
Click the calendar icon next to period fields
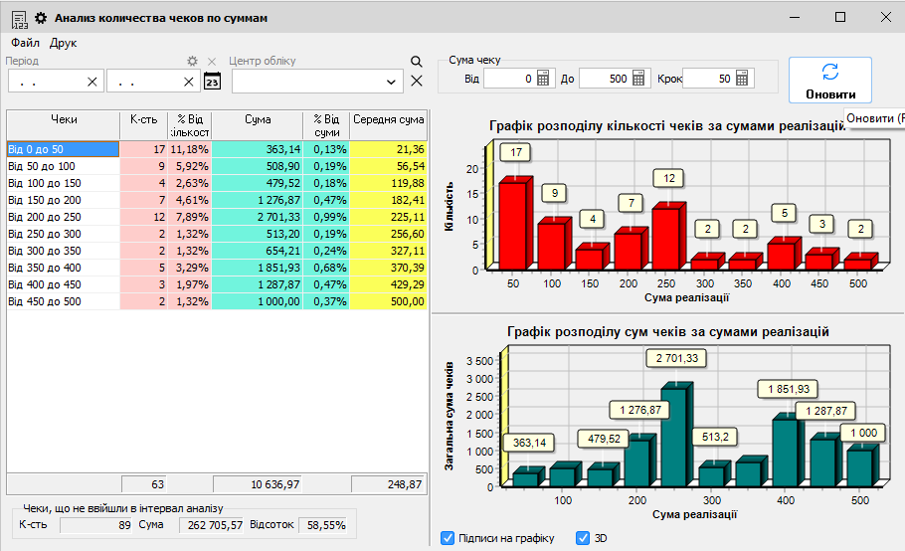(x=212, y=82)
